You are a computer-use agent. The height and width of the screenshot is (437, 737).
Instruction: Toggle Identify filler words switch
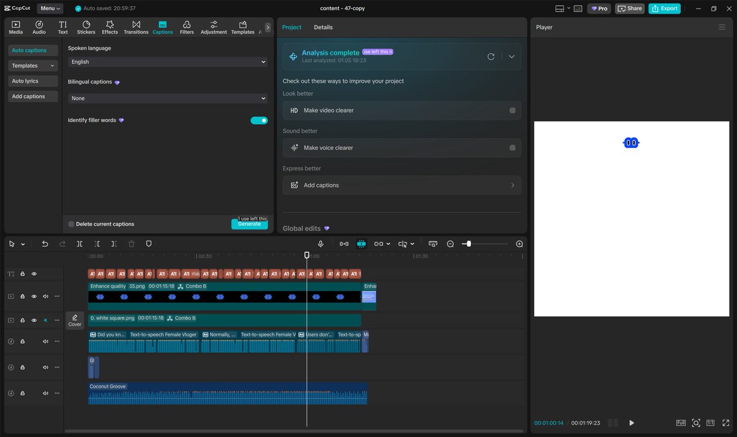coord(259,120)
